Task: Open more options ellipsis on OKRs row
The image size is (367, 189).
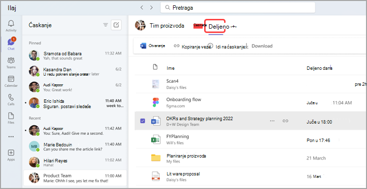Action: [x=272, y=121]
